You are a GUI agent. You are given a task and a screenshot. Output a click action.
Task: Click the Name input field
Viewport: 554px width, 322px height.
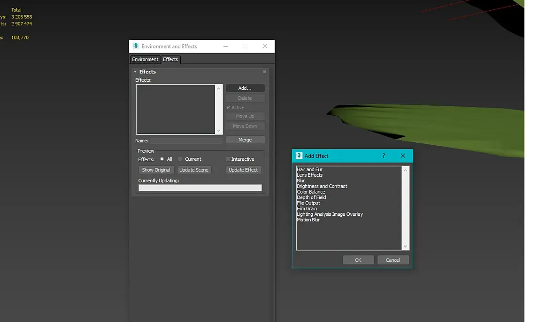click(x=186, y=141)
